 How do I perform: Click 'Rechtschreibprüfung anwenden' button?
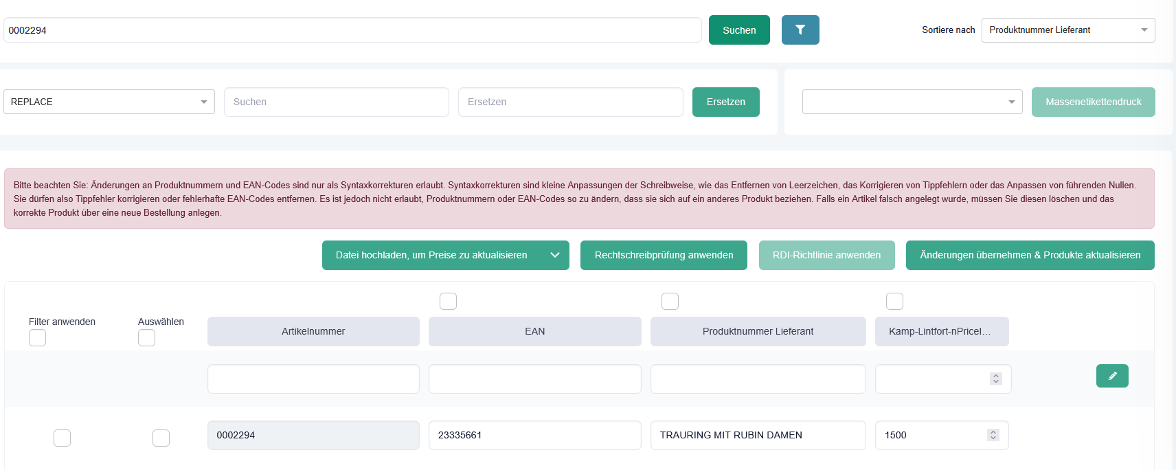pos(664,255)
